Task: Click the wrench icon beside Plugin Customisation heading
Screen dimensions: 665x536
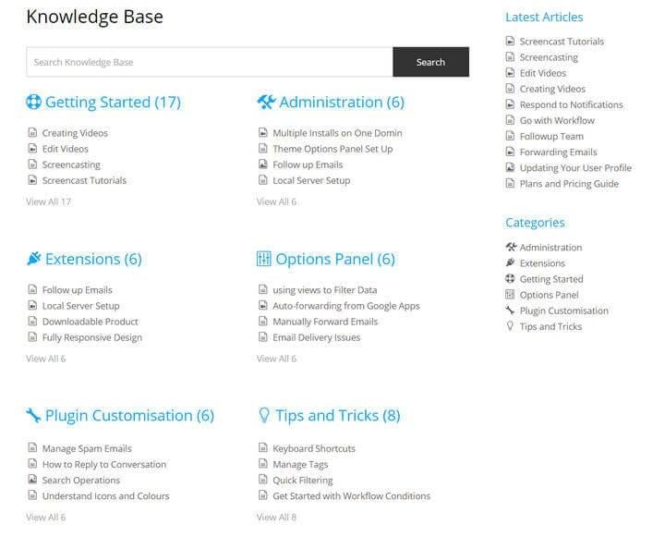Action: (34, 416)
